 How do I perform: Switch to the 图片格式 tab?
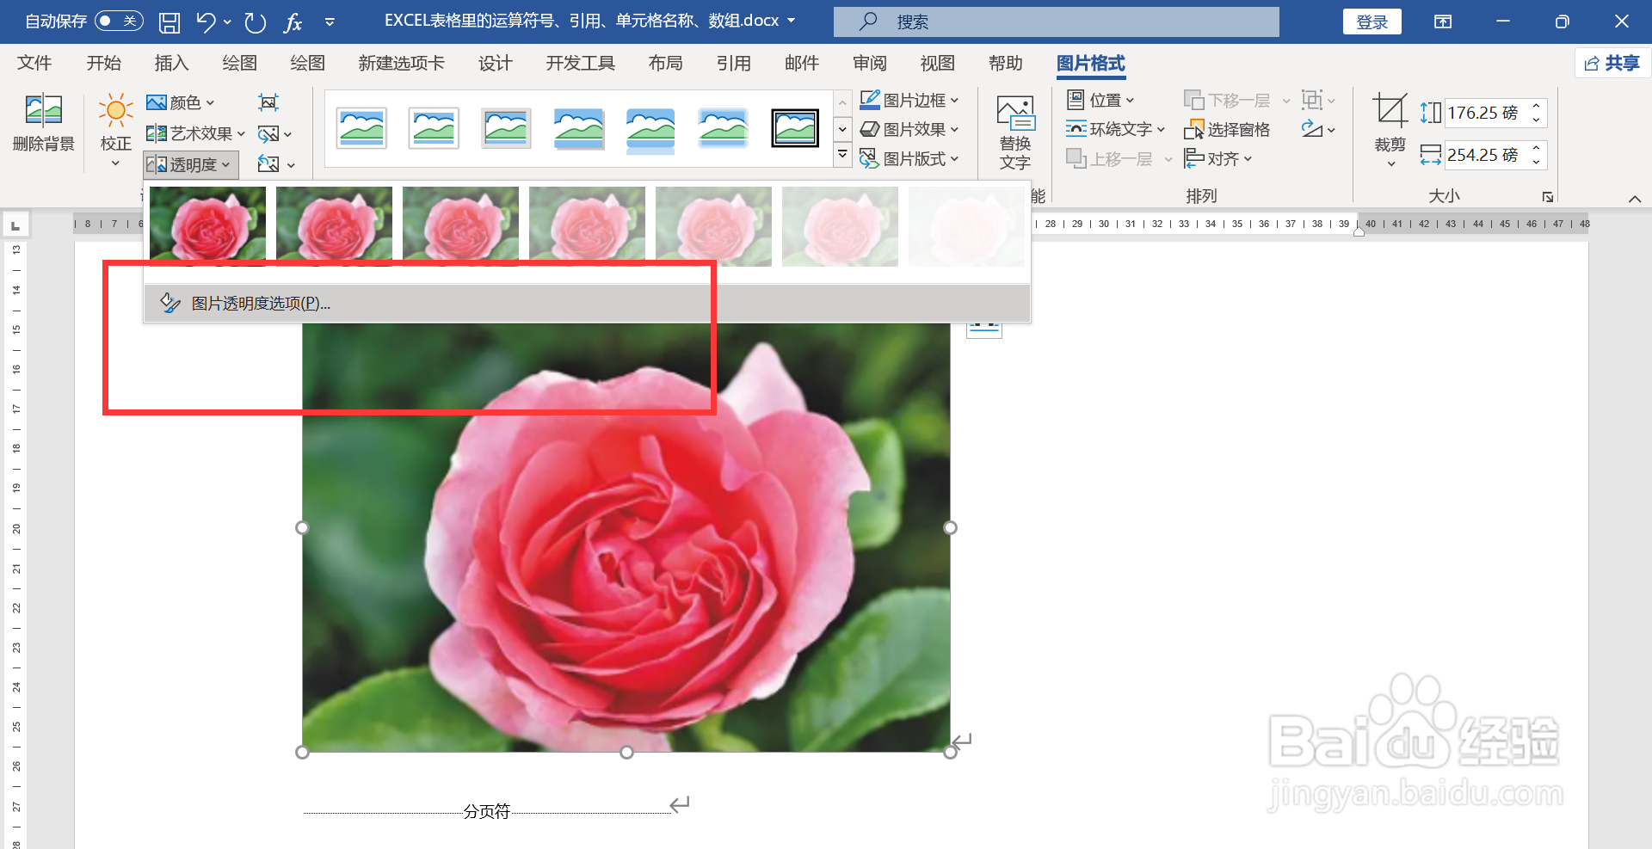1090,63
